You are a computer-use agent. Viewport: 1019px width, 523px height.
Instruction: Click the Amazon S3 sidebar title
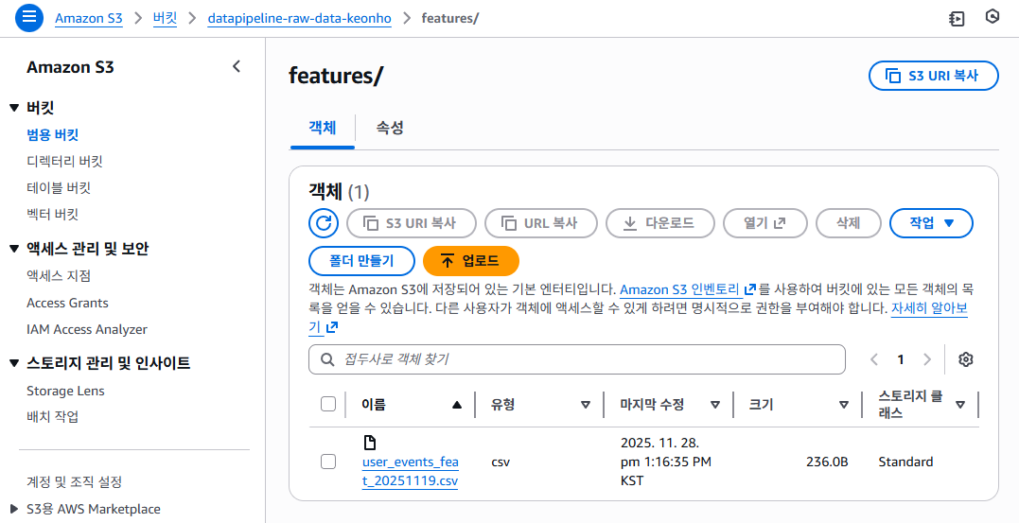pos(70,67)
